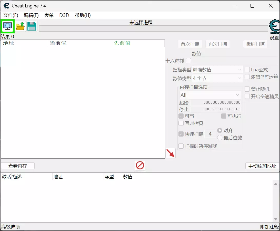Click the 数值 column header in address table

[x=128, y=177]
